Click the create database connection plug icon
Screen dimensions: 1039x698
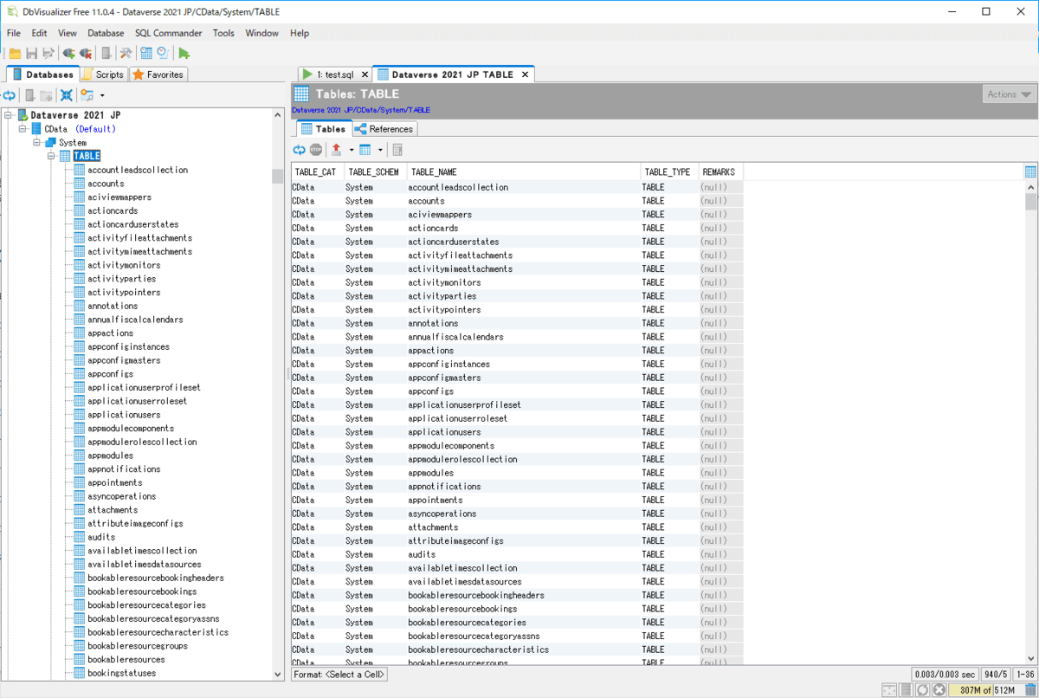(x=68, y=53)
